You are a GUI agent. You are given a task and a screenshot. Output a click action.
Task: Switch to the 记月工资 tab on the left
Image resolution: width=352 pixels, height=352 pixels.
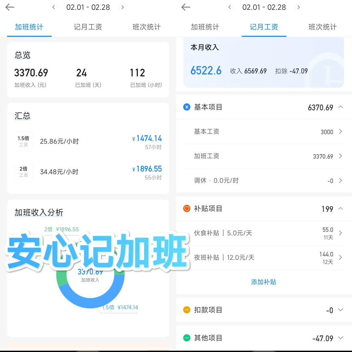click(x=88, y=27)
